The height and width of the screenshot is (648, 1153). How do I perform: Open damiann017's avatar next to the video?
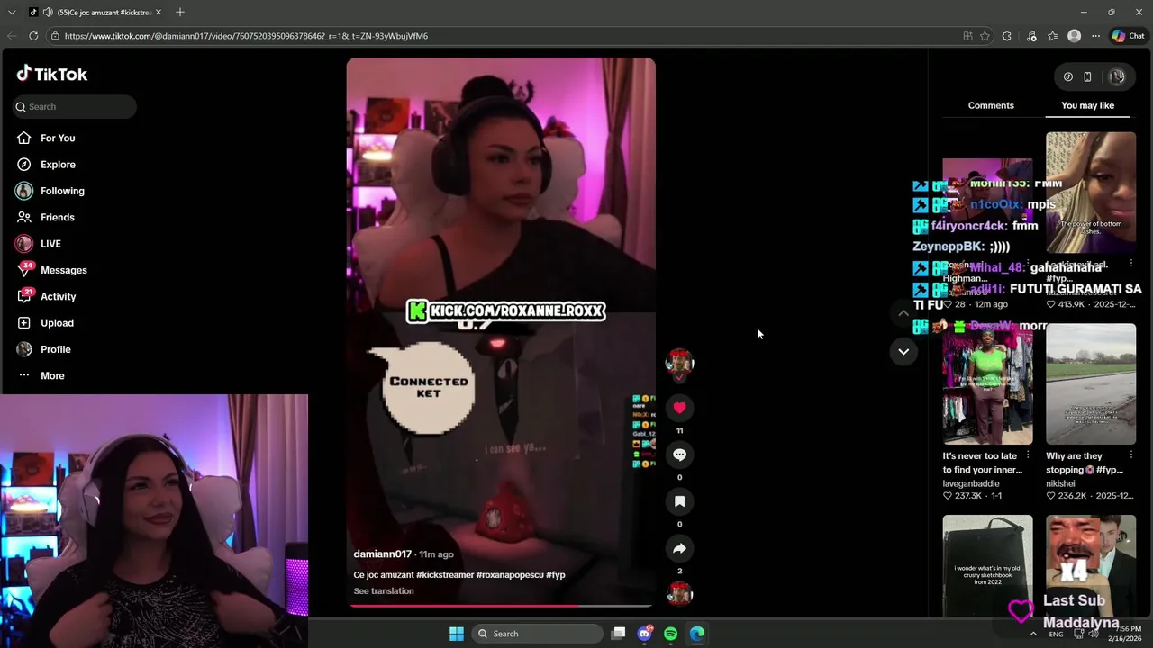[x=679, y=363]
